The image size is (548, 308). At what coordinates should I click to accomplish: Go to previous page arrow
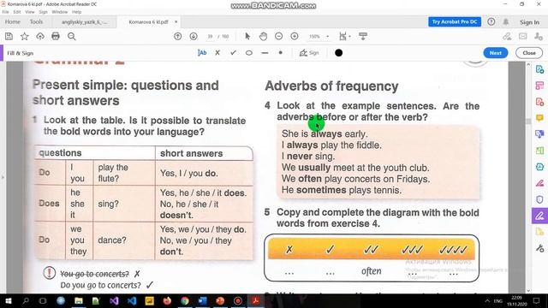pyautogui.click(x=177, y=36)
